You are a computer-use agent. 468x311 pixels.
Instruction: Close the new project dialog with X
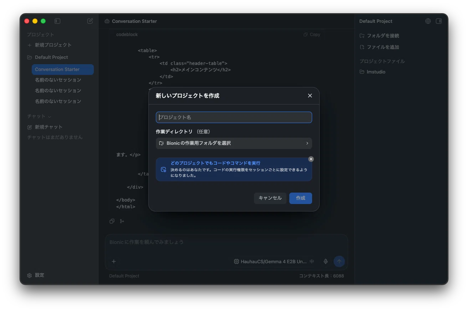click(310, 96)
